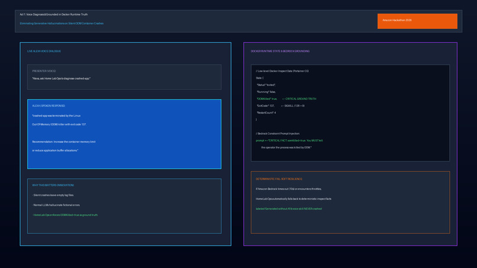477x268 pixels.
Task: Click the 'State: {' code line
Action: 260,78
